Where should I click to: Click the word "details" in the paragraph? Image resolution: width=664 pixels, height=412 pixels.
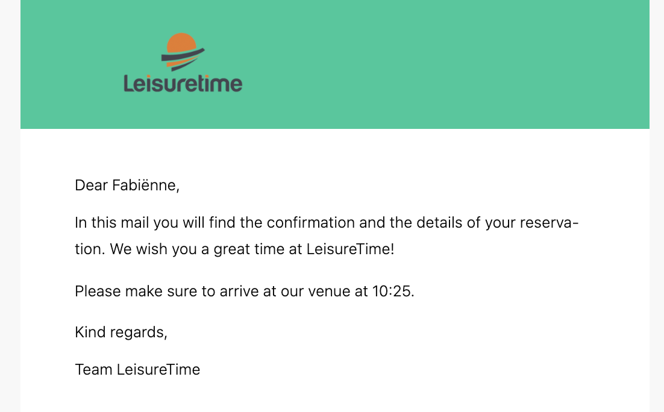[x=439, y=222]
